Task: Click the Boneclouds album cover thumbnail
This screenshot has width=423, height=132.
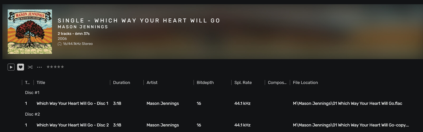Action: [x=30, y=32]
